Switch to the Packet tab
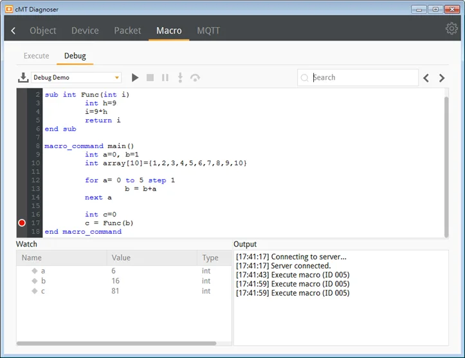This screenshot has width=465, height=358. click(x=127, y=30)
